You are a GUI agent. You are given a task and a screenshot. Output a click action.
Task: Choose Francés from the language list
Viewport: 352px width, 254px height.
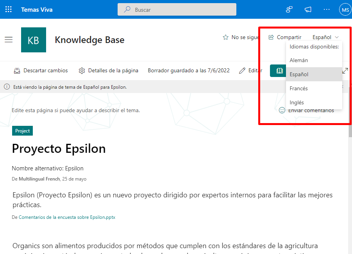[x=314, y=88]
